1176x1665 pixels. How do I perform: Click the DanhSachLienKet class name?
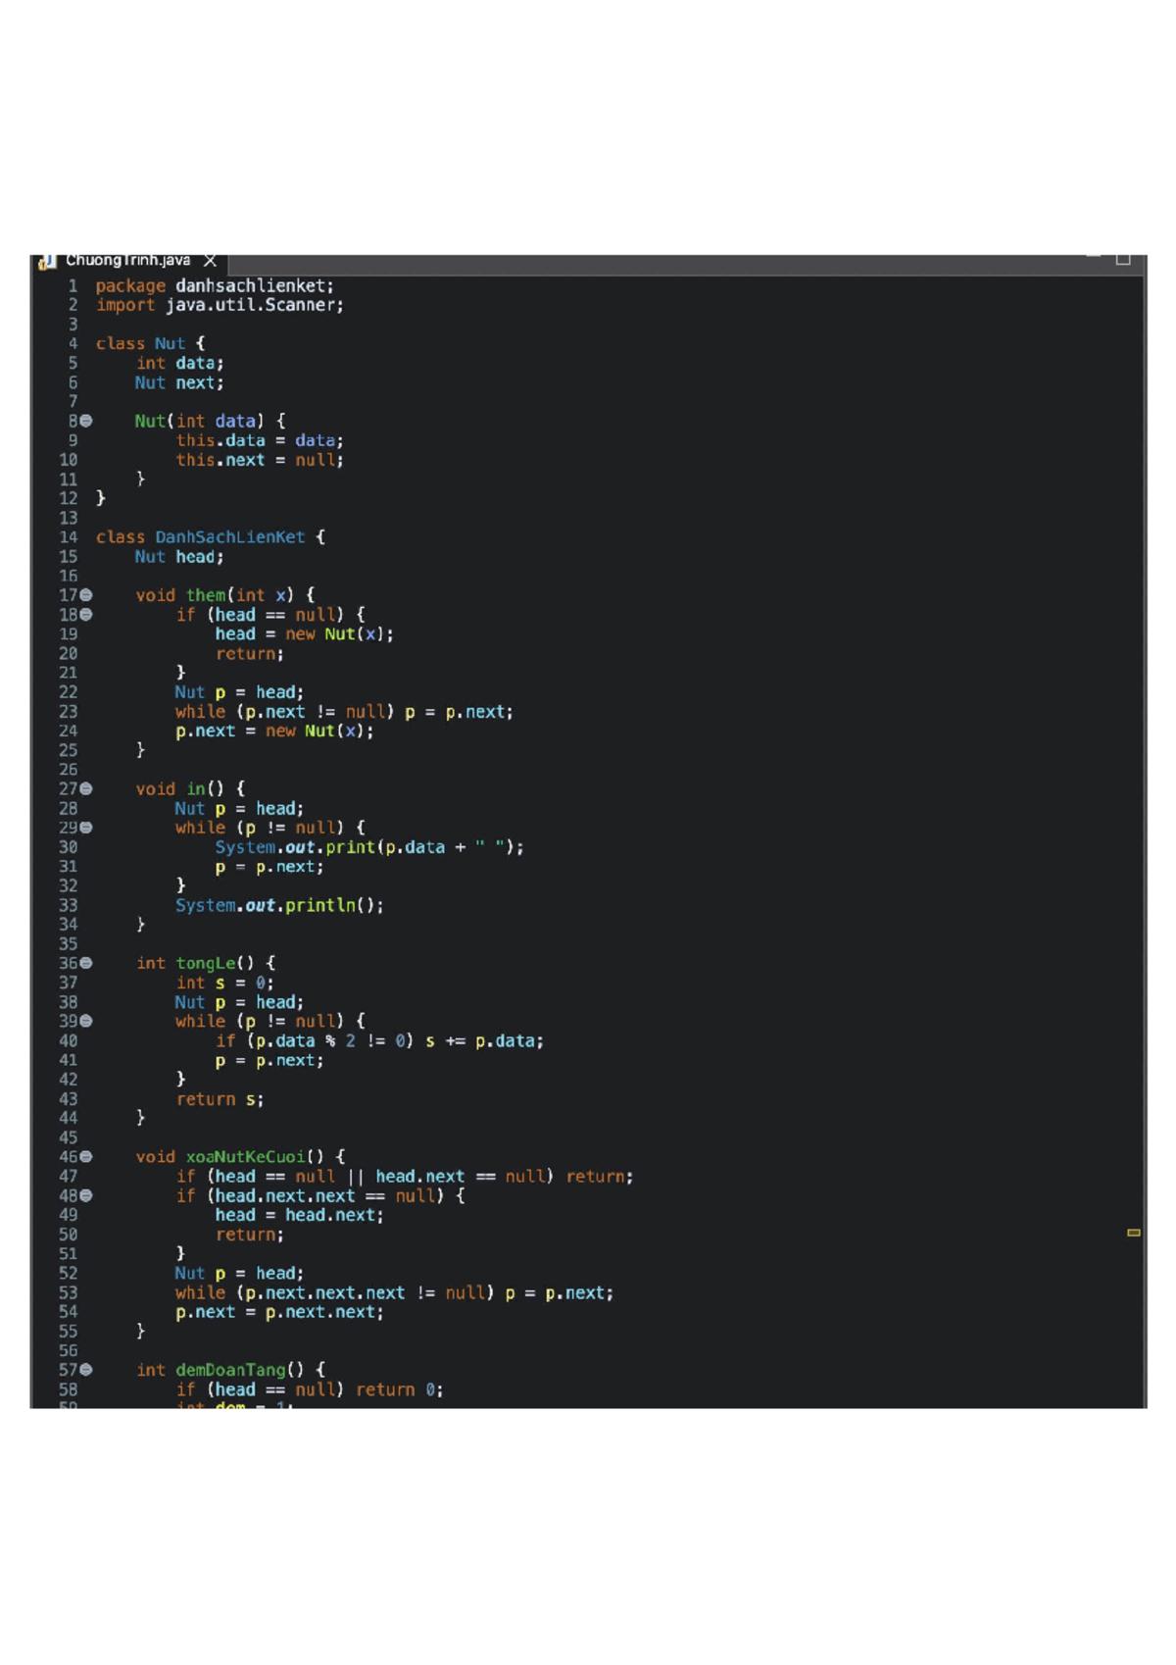[x=230, y=537]
